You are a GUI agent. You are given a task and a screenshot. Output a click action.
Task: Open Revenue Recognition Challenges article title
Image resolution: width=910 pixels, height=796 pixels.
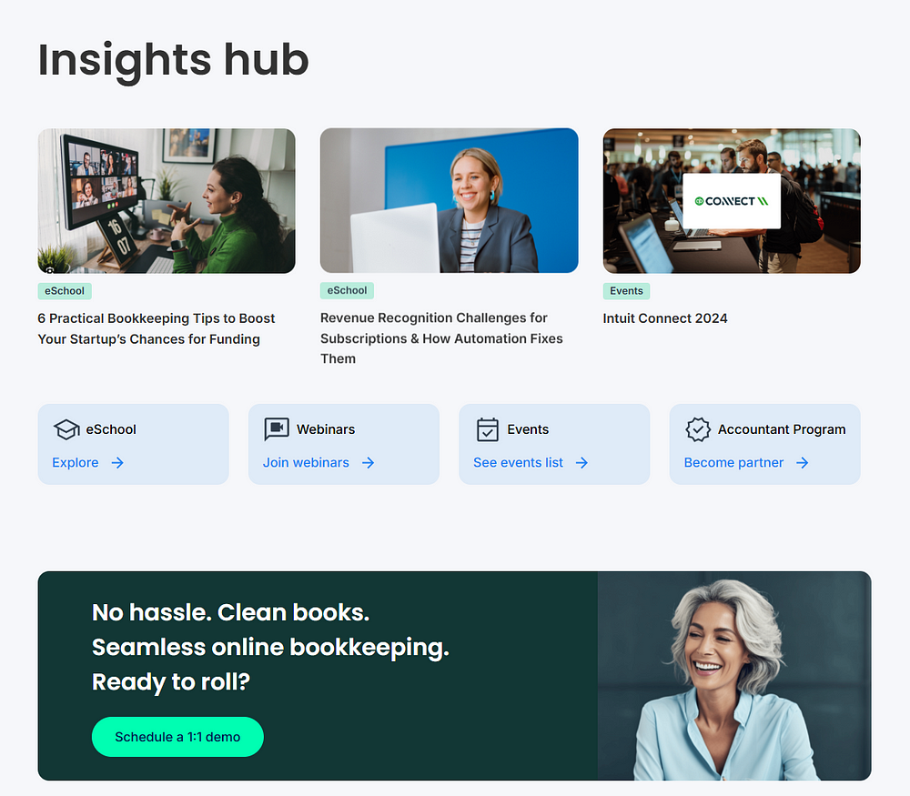441,338
